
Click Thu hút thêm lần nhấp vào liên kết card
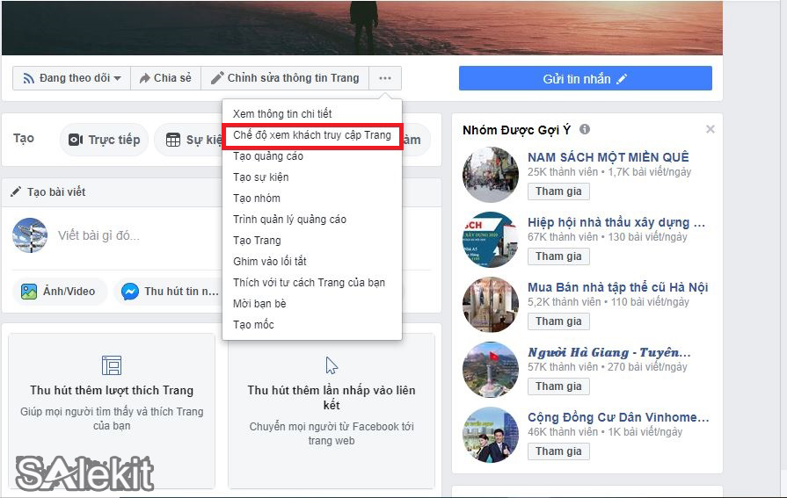332,411
